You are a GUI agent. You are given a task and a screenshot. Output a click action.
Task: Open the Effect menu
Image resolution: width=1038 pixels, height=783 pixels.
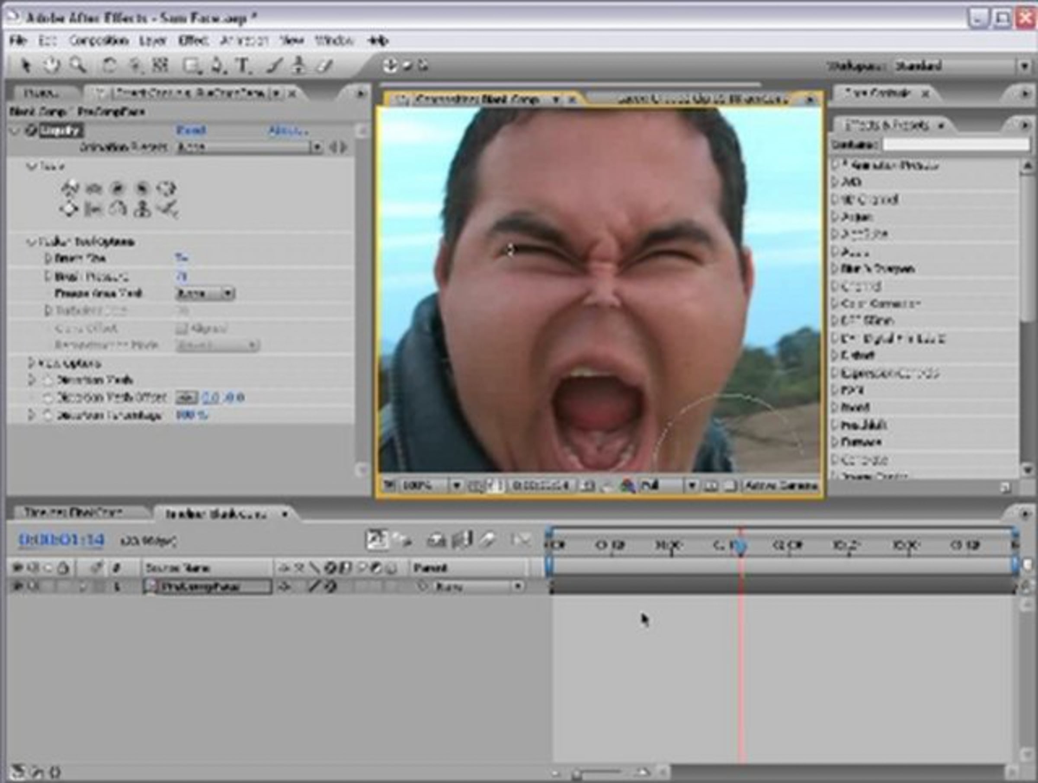193,41
